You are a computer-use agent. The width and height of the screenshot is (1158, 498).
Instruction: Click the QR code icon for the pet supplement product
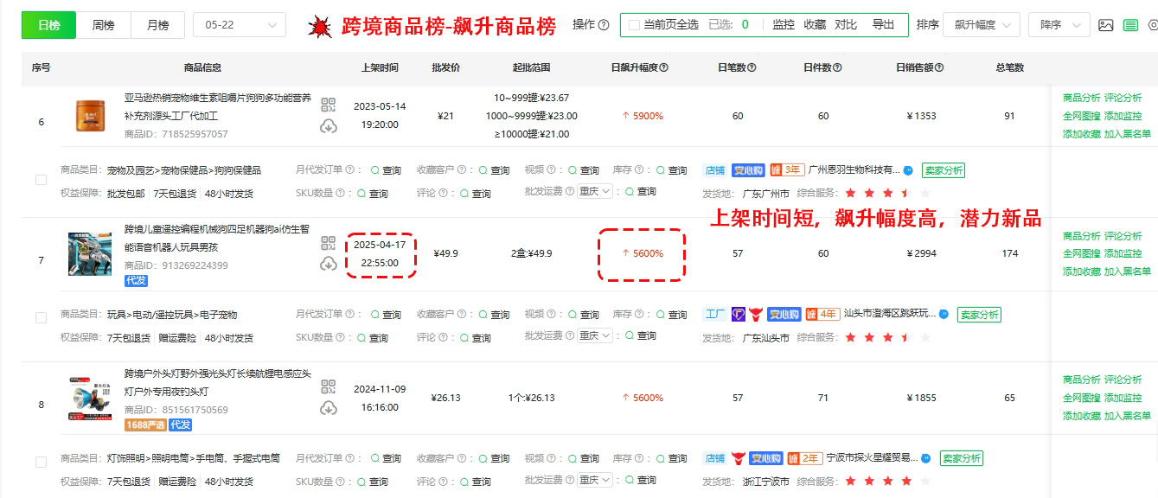pyautogui.click(x=329, y=102)
